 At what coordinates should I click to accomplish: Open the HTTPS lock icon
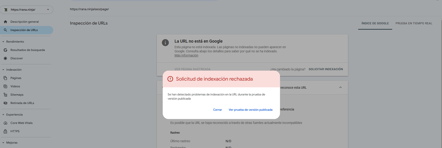5,131
